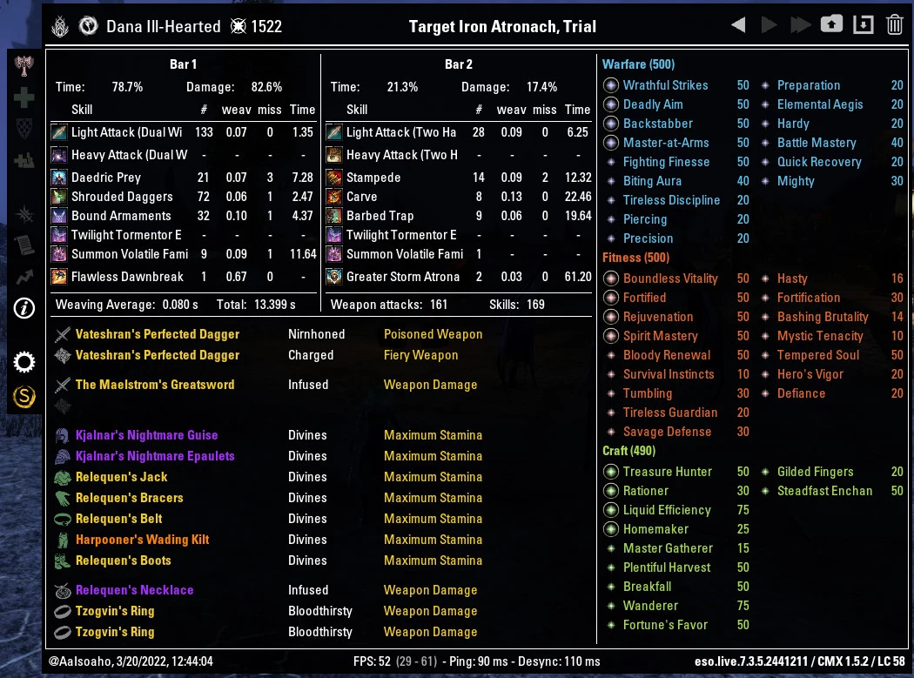Click the crossed-swords burst icon in sidebar

[24, 214]
